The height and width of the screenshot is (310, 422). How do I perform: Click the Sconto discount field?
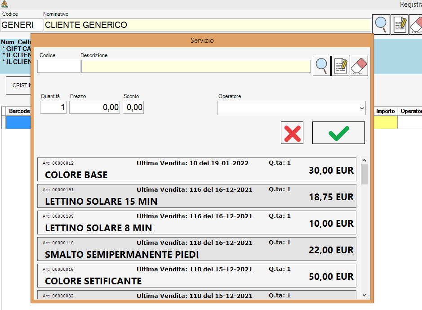click(133, 108)
